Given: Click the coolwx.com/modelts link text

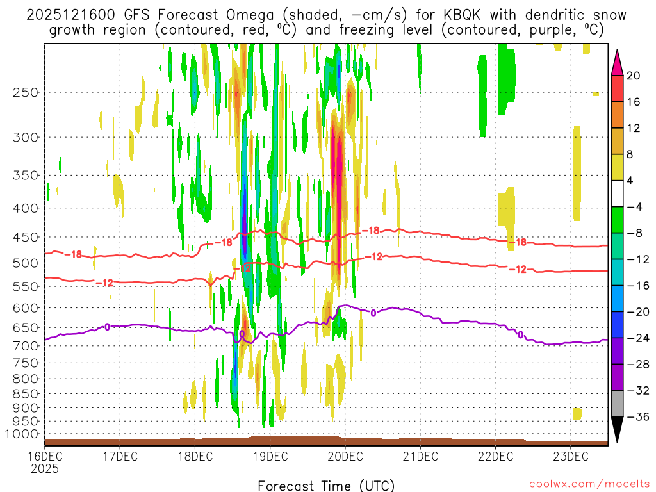Looking at the screenshot, I should (x=589, y=484).
